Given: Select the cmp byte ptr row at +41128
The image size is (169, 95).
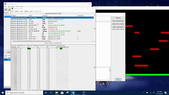Looking at the screenshot, I should [52, 39].
